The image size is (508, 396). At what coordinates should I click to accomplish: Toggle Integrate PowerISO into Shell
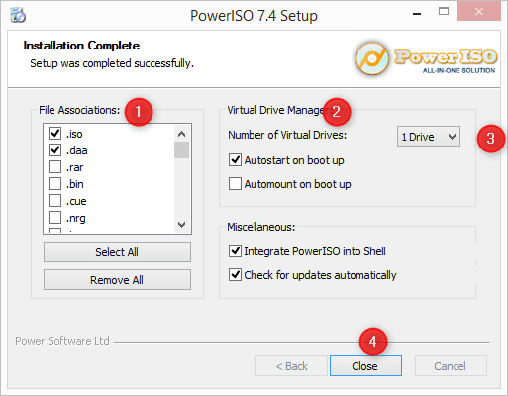click(x=235, y=251)
